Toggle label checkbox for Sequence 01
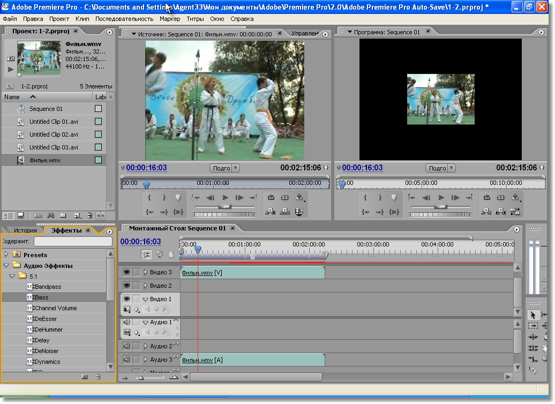The image size is (555, 404). pos(99,109)
